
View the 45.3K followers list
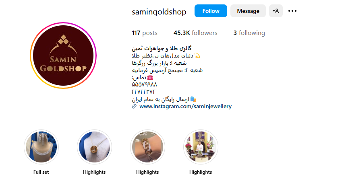[195, 33]
